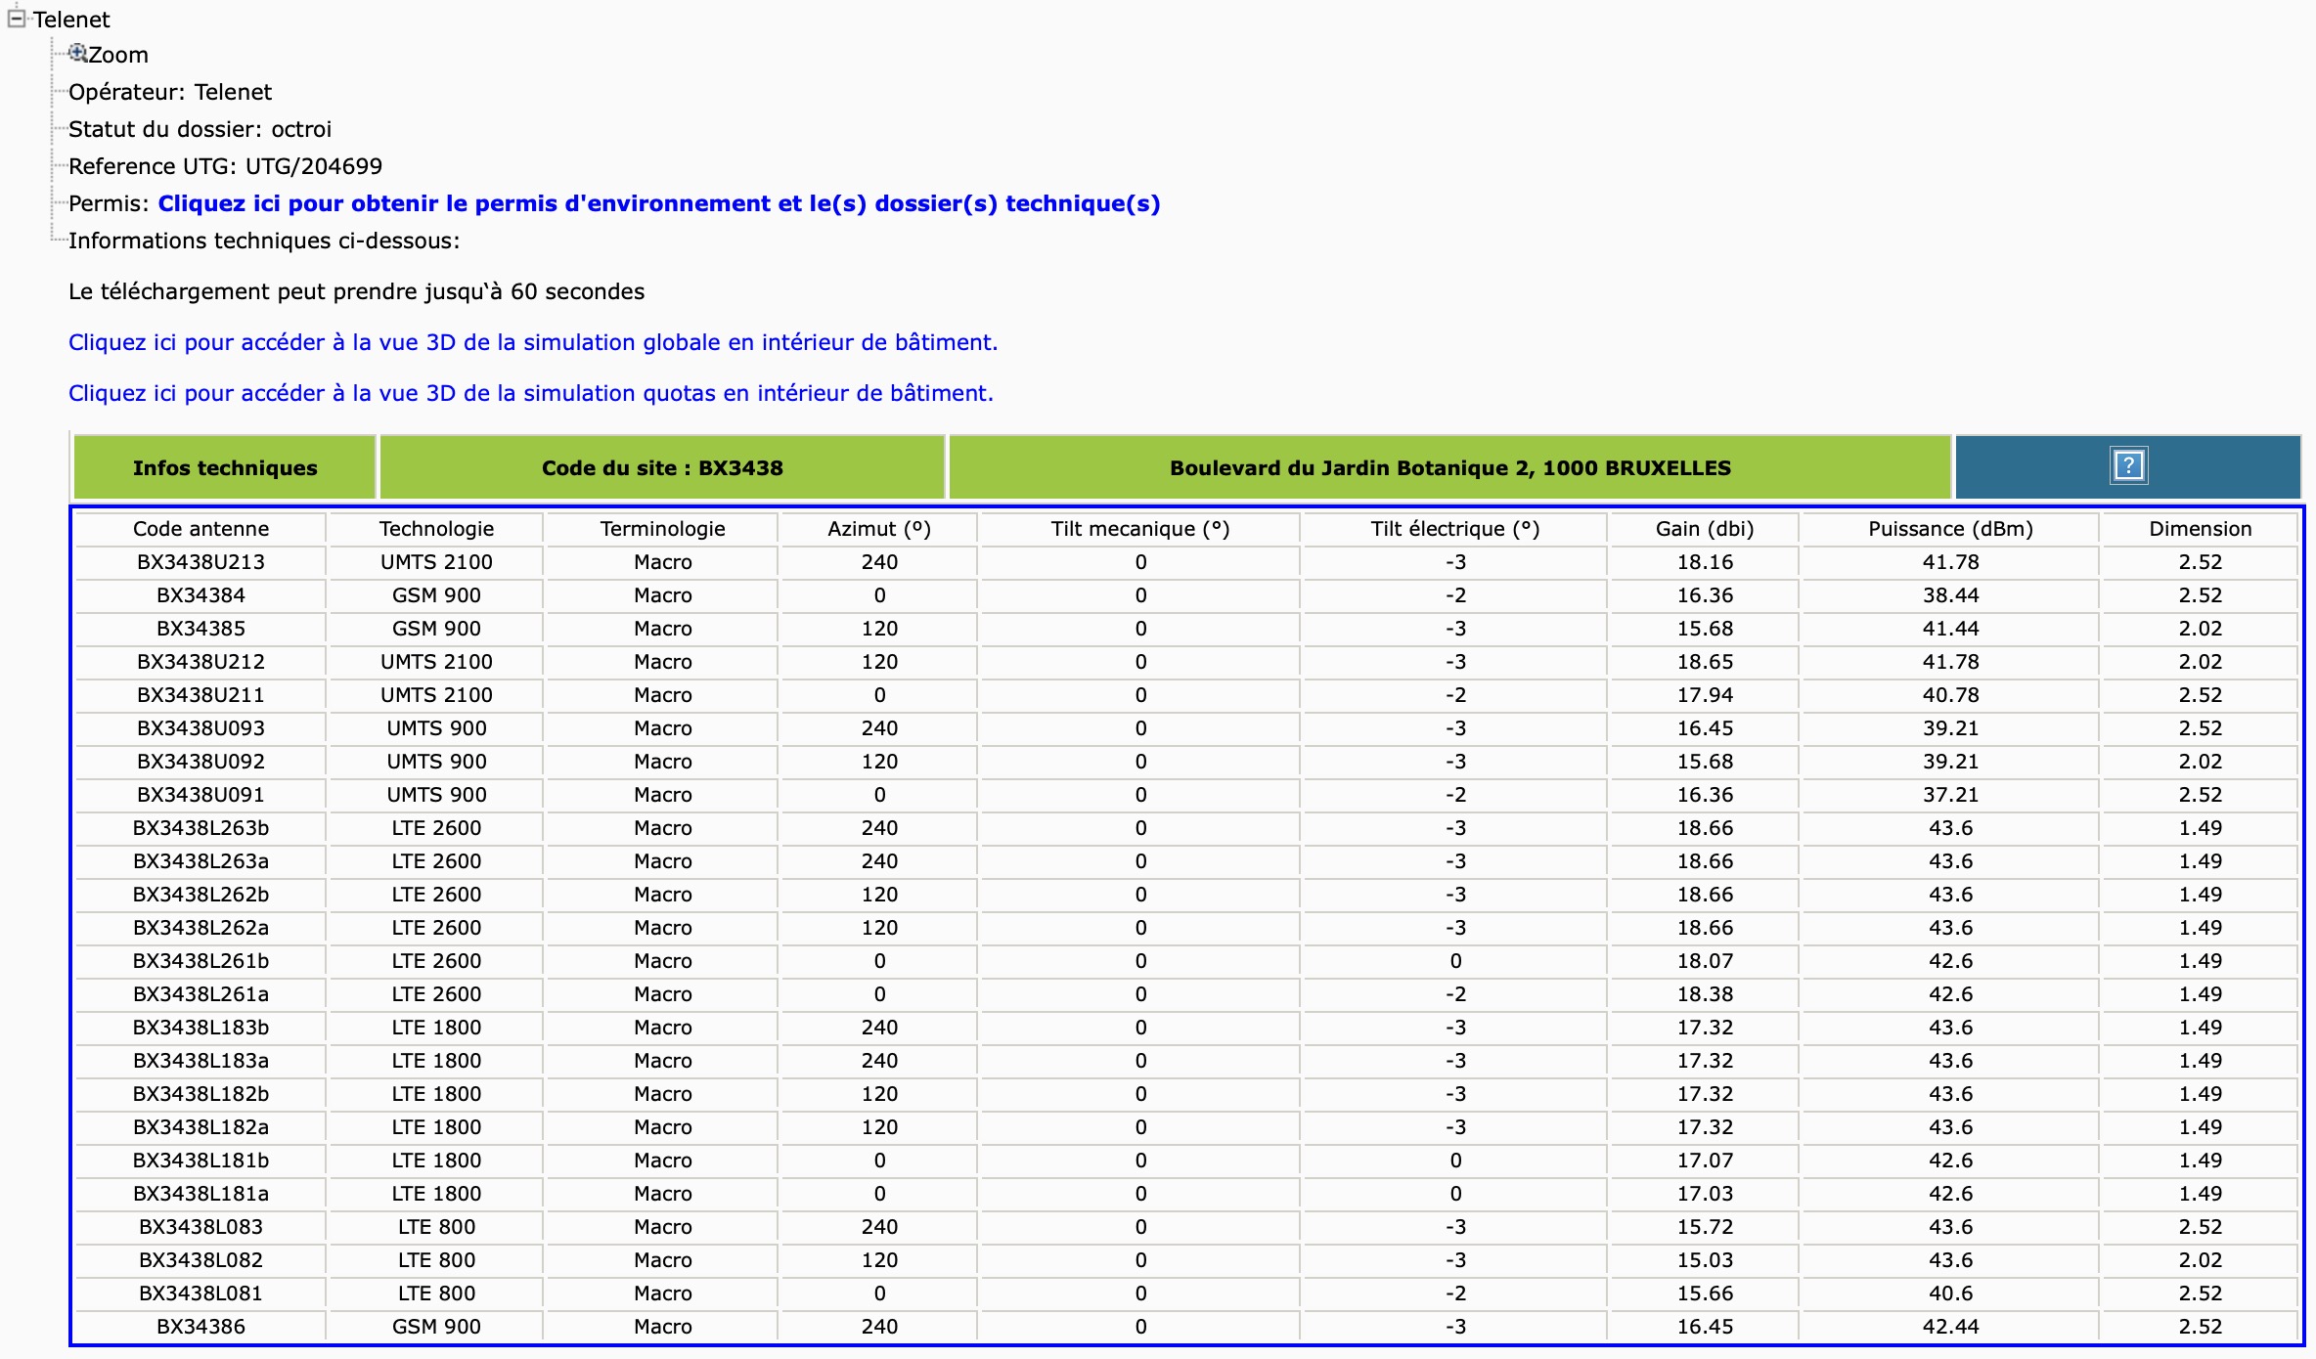Select antenna code BX3438L181a

tap(200, 1194)
